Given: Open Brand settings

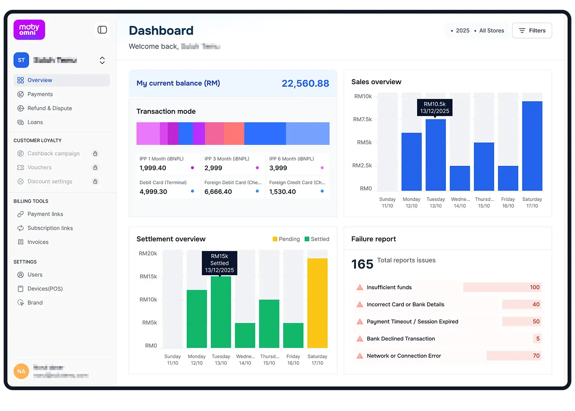Looking at the screenshot, I should click(x=35, y=303).
